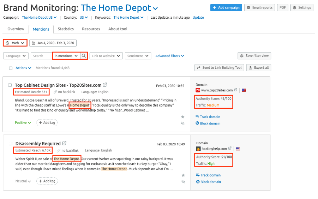
Task: Expand the Sentiment filter dropdown
Action: coord(138,56)
